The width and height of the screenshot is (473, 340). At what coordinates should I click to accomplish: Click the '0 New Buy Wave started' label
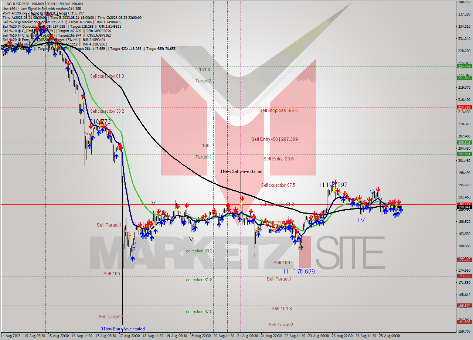(x=123, y=329)
